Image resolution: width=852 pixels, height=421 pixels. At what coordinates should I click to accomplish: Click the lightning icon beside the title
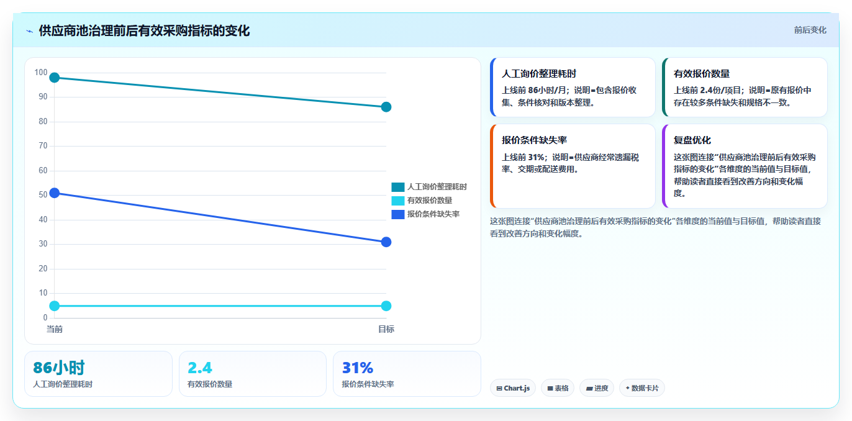point(30,31)
